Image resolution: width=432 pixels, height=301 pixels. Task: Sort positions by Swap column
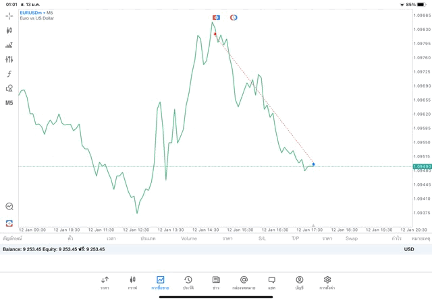click(351, 238)
